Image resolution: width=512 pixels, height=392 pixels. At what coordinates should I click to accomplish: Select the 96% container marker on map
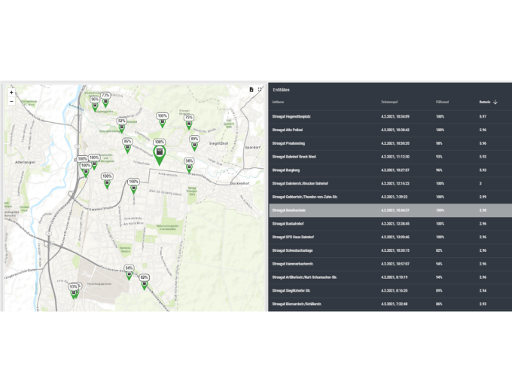(95, 106)
